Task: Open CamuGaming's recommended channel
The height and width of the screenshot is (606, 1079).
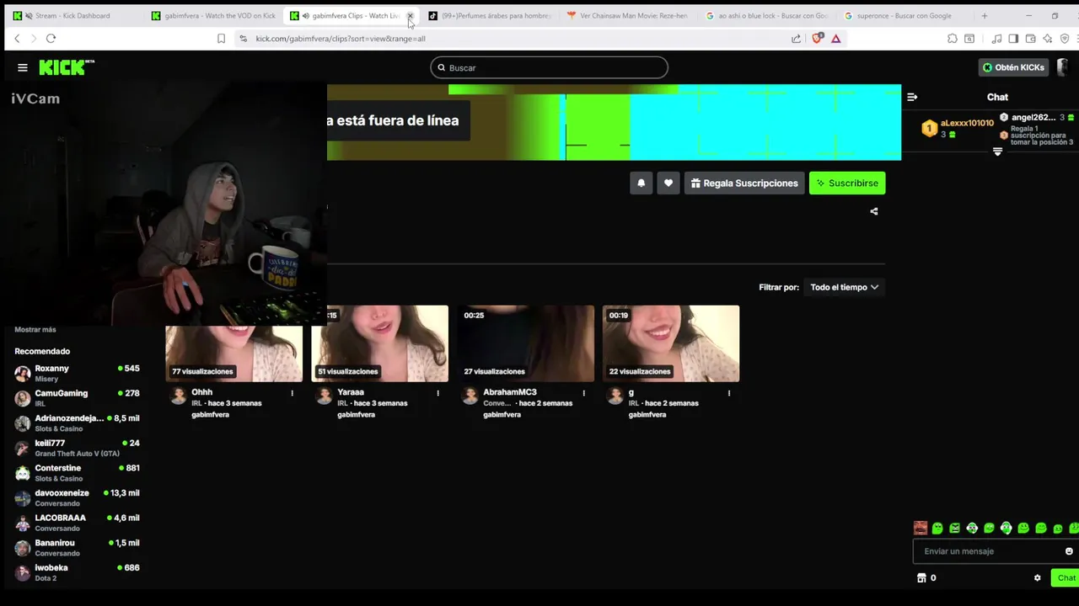Action: click(x=77, y=398)
